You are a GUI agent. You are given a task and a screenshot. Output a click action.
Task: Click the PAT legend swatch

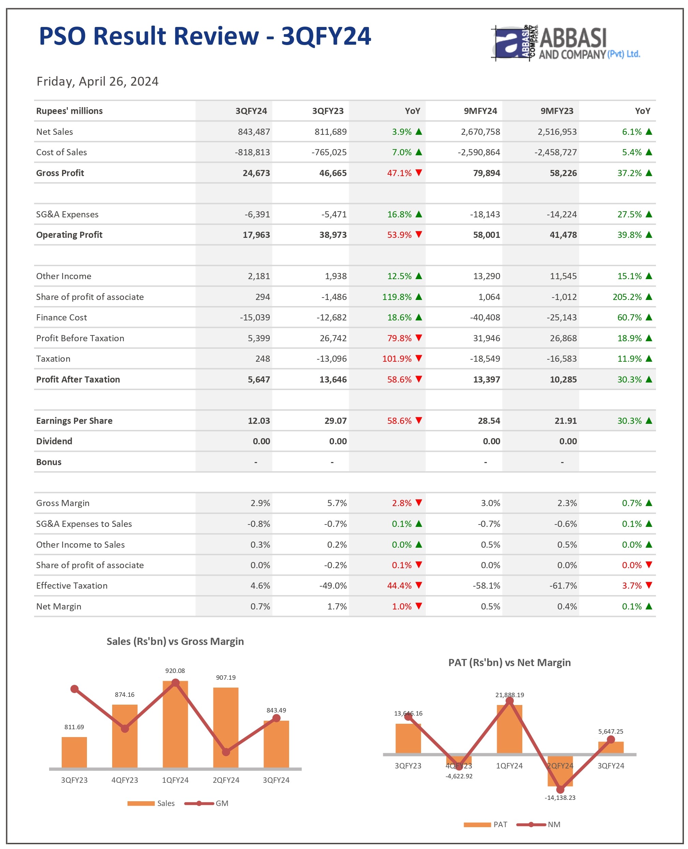477,825
